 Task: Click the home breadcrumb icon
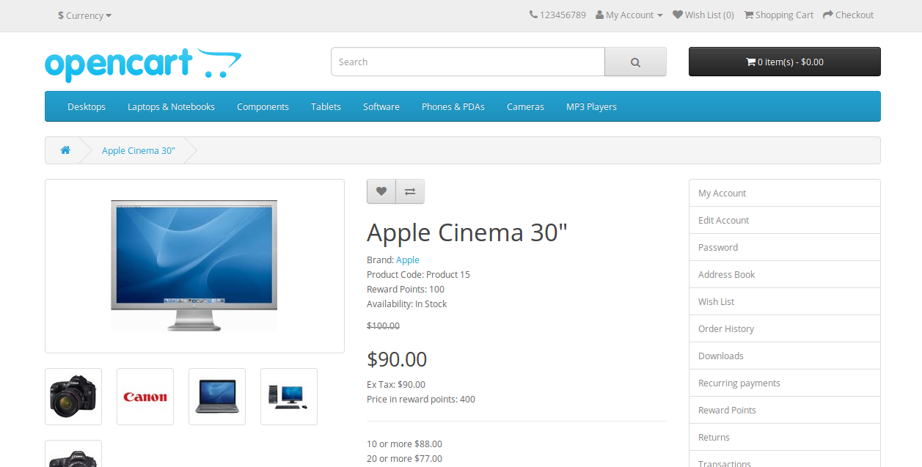(x=65, y=150)
